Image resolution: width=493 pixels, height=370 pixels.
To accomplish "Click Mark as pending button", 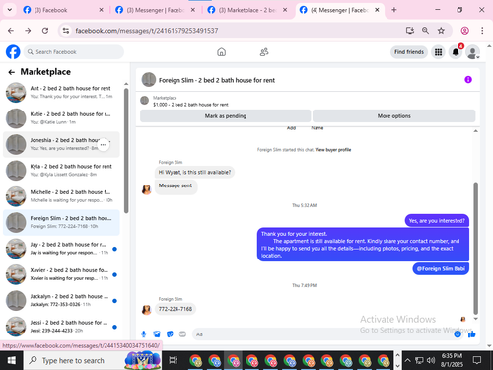I will (x=226, y=116).
